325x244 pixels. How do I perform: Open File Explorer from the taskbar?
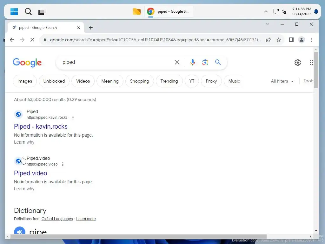pos(137,12)
